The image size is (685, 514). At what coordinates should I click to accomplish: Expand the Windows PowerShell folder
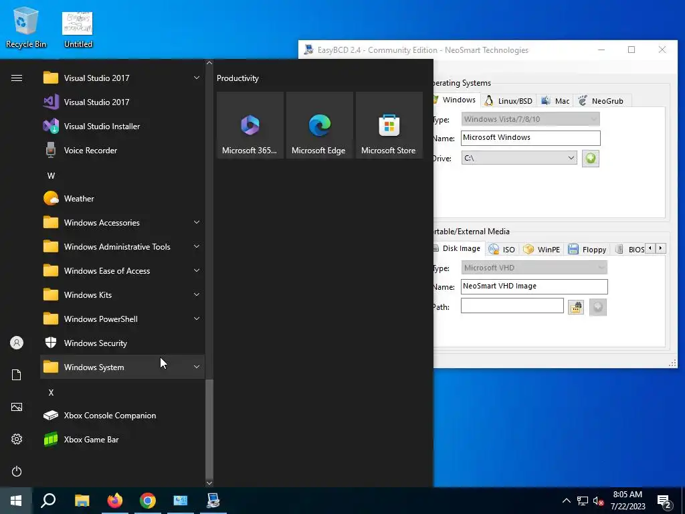[x=122, y=319]
